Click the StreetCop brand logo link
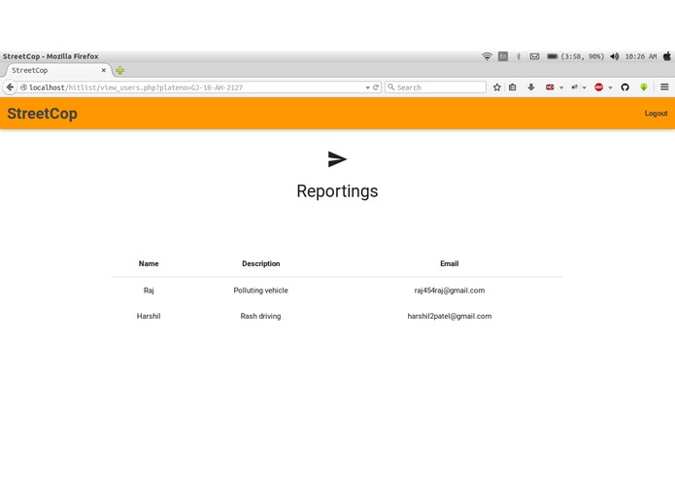Screen dimensions: 675x480 (42, 114)
